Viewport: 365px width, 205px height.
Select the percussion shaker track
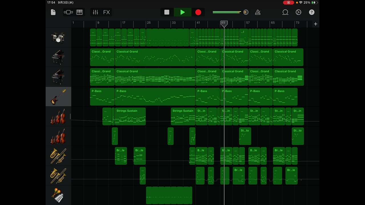point(58,195)
